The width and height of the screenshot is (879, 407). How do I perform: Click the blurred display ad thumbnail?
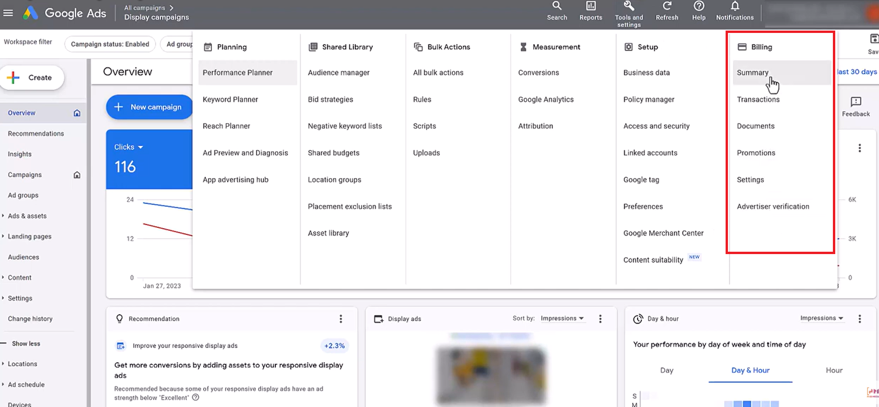491,375
